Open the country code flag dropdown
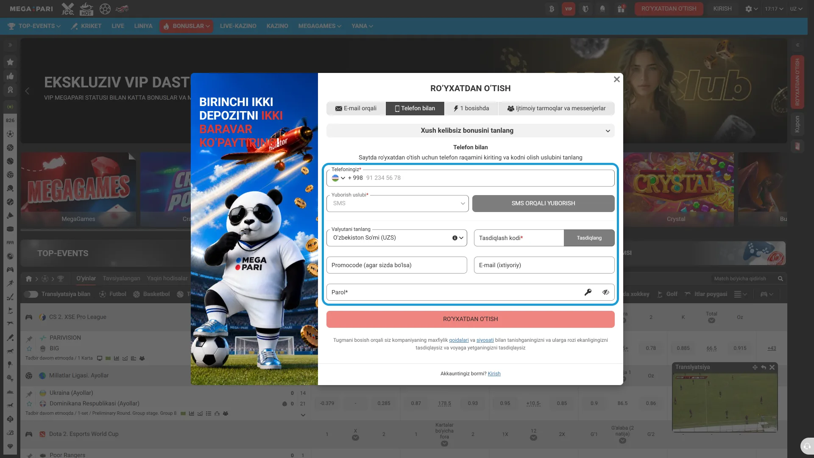814x458 pixels. [x=338, y=178]
